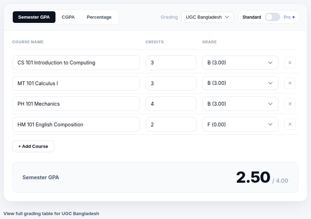The height and width of the screenshot is (219, 311).
Task: Remove the CS 101 Introduction to Computing row
Action: [x=289, y=63]
